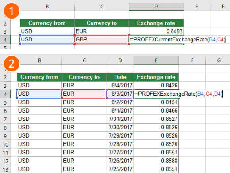This screenshot has width=230, height=173.
Task: Click USD cell in row 12 of second sheet
Action: pyautogui.click(x=39, y=161)
